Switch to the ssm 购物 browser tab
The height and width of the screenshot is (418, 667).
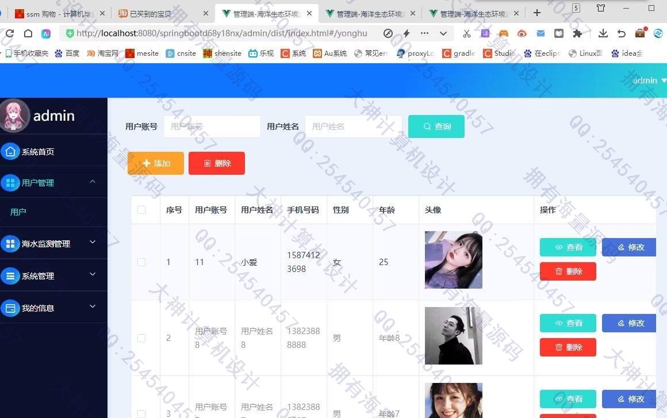click(59, 14)
